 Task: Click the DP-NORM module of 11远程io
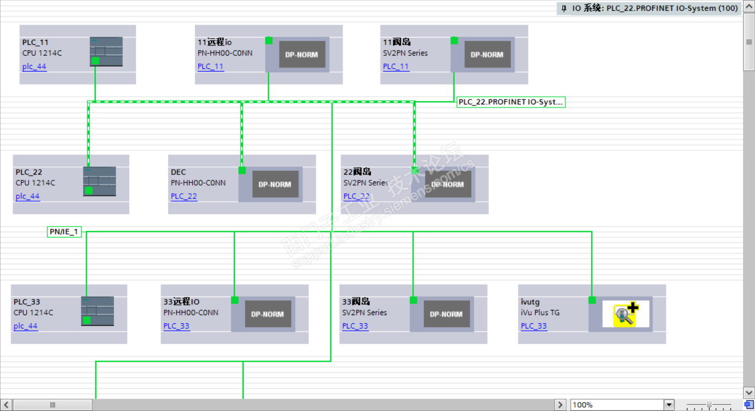(302, 55)
